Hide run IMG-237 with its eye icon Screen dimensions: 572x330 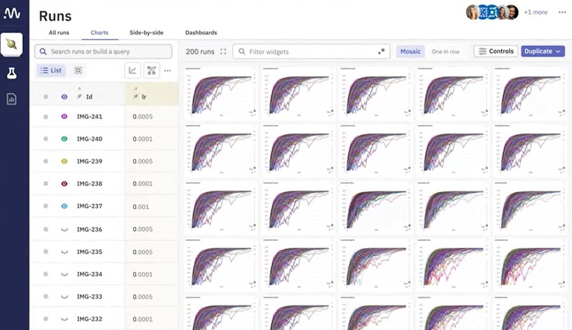click(x=64, y=206)
